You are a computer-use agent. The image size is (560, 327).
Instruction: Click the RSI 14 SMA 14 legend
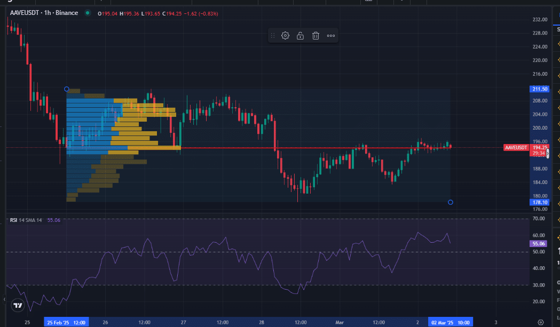point(26,220)
